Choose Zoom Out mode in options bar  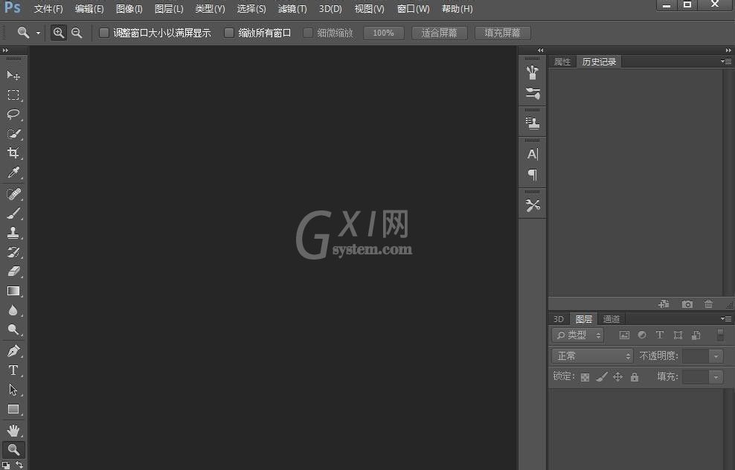click(x=77, y=33)
